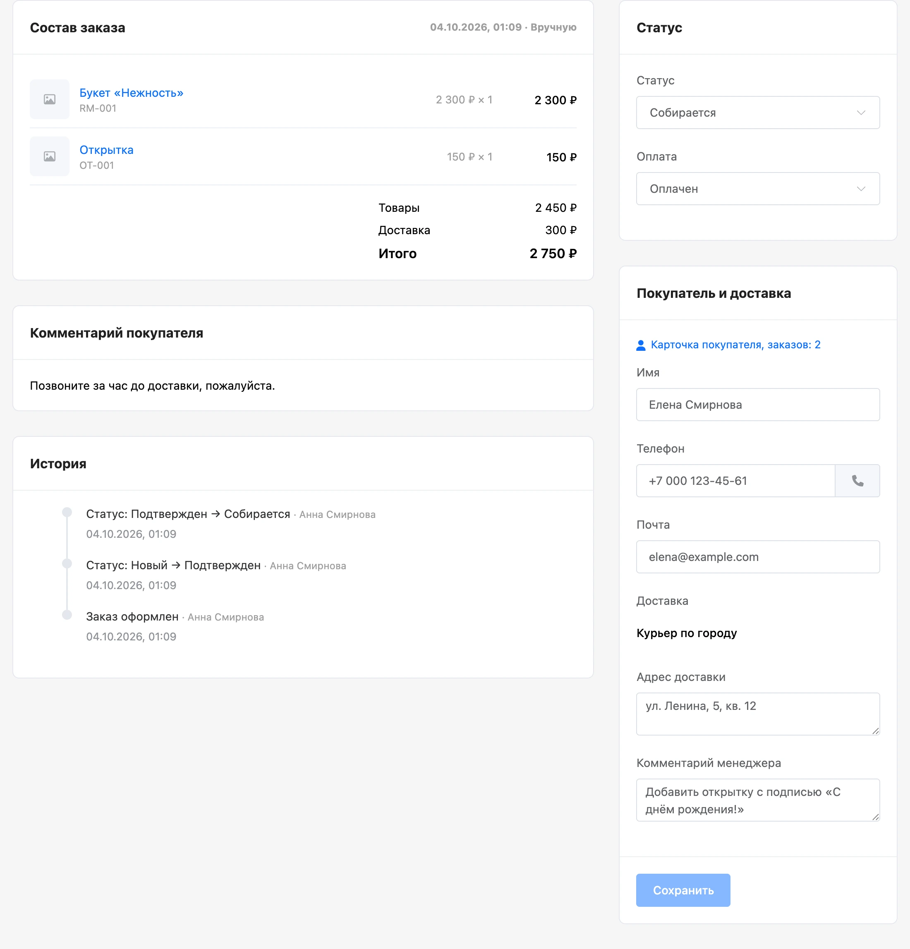This screenshot has height=949, width=910.
Task: Click the Имя field with Елена Смирнова
Action: click(x=758, y=405)
